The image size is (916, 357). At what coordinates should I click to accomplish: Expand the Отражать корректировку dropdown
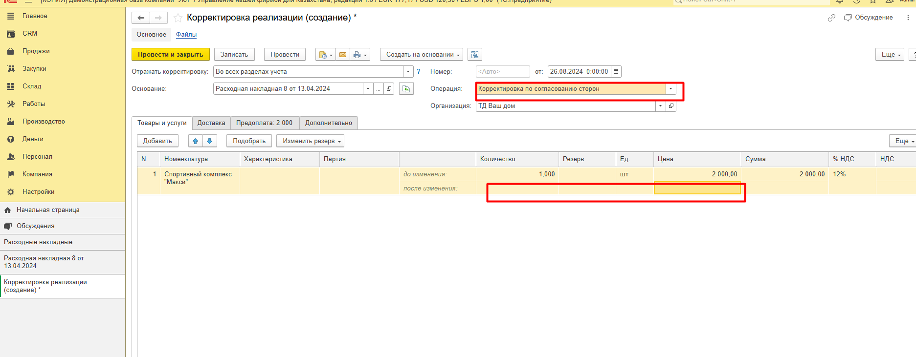coord(408,72)
